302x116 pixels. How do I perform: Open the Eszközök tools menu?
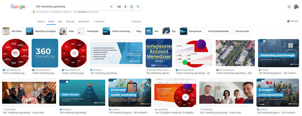136,22
